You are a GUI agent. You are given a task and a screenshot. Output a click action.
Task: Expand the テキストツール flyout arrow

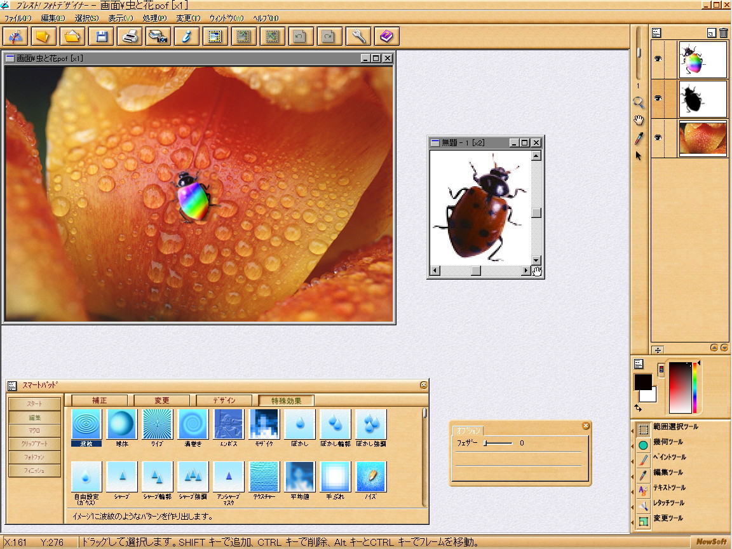[633, 491]
